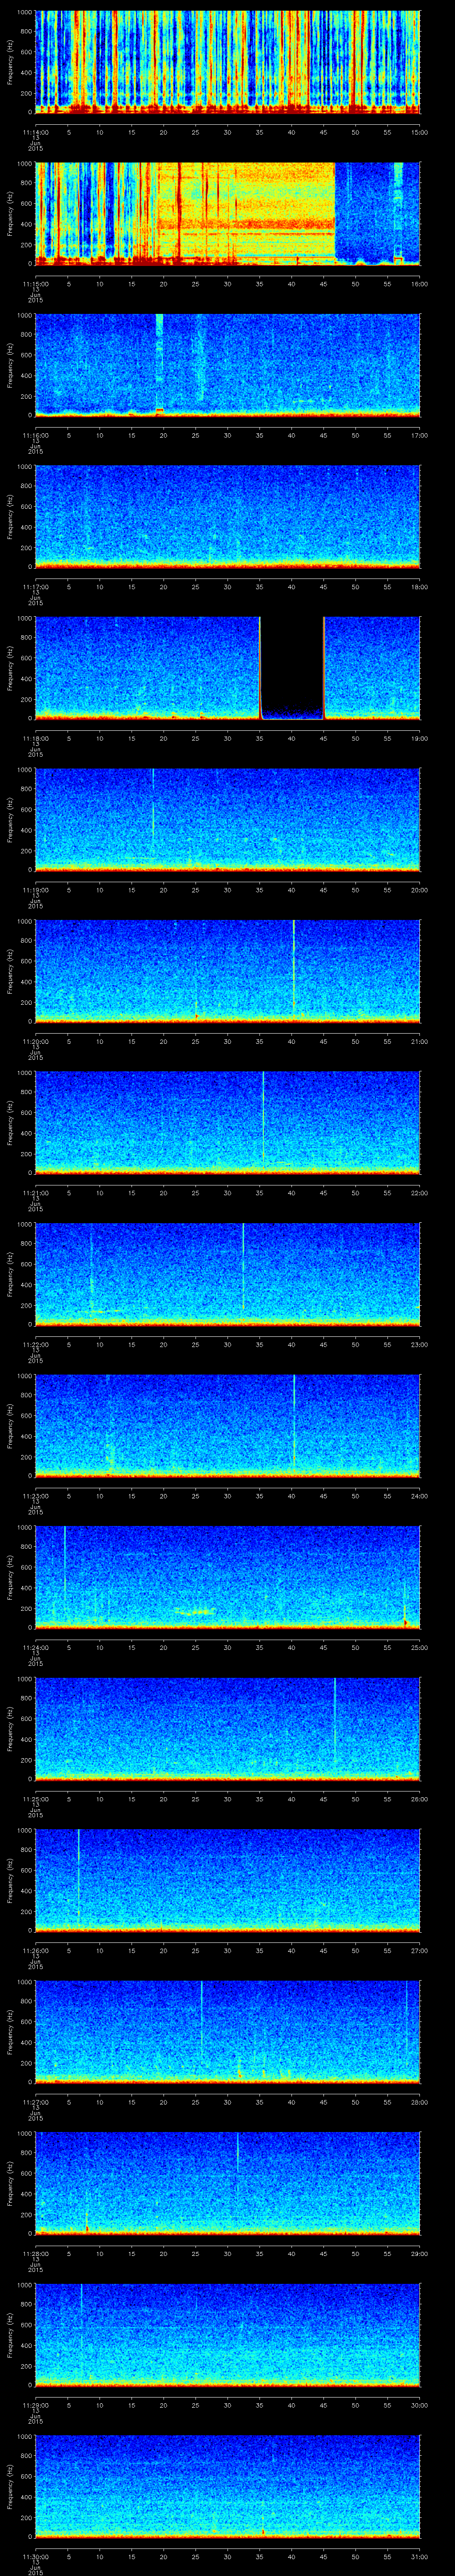Click the 11:29:00 start time label

(35, 2406)
